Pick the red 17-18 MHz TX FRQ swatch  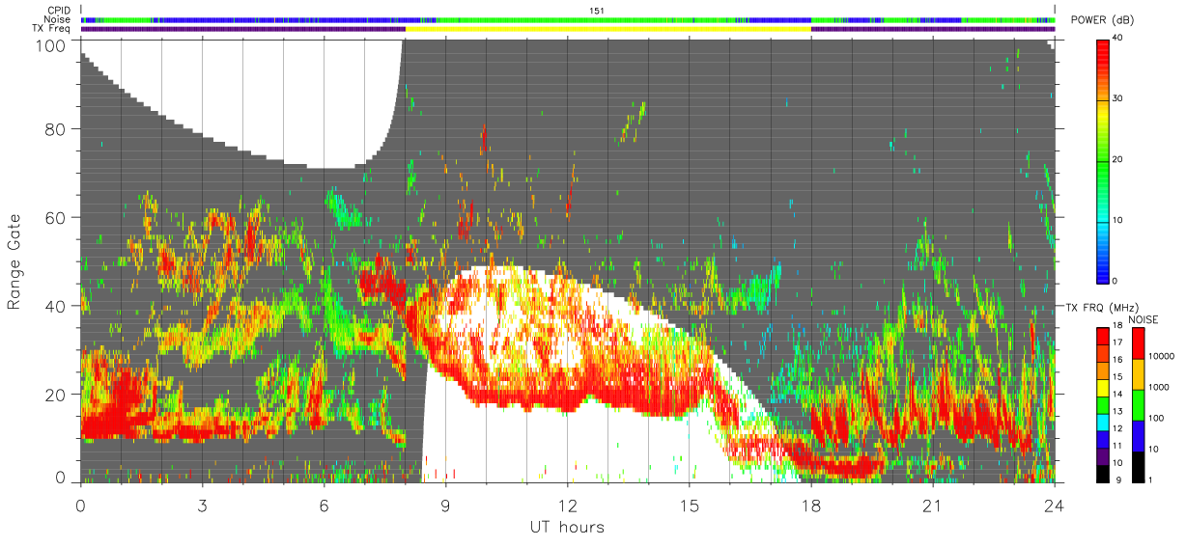pos(1103,337)
